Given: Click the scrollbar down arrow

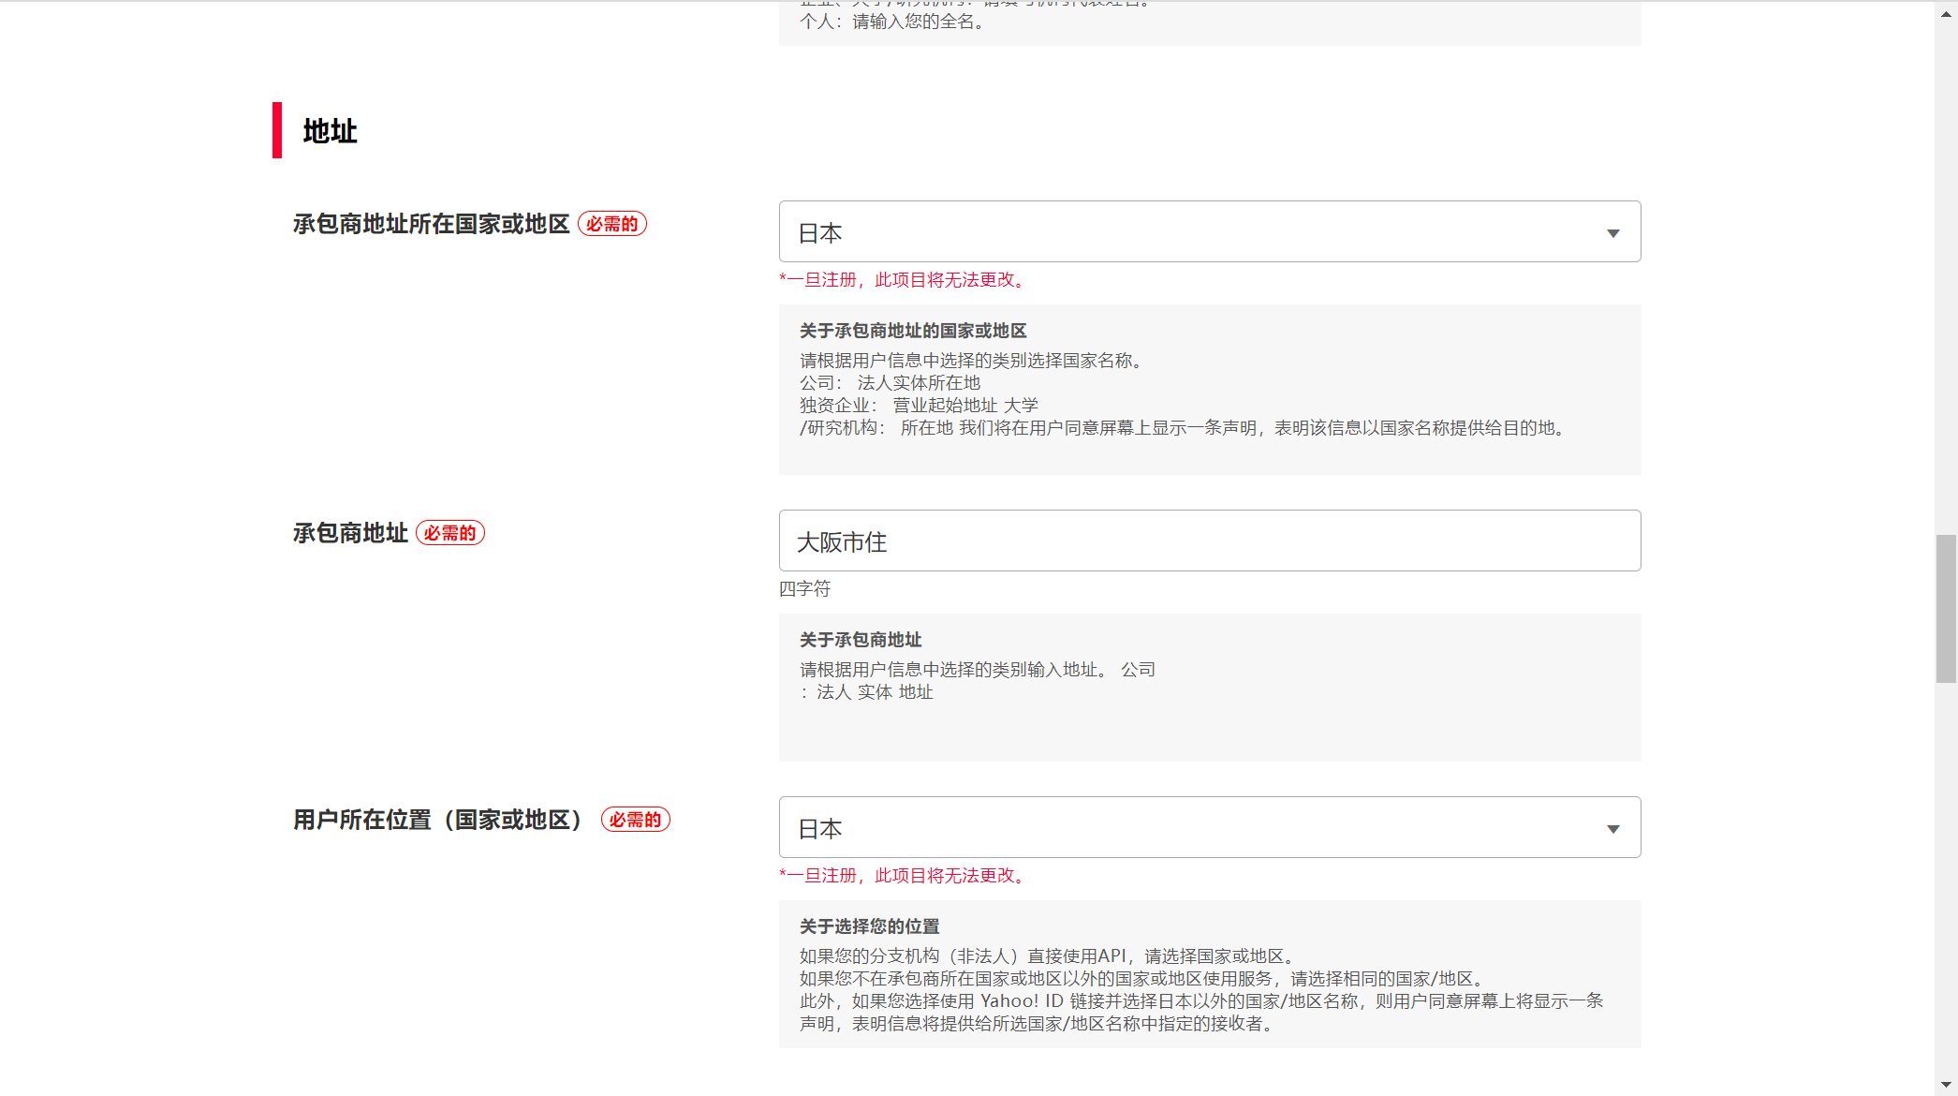Looking at the screenshot, I should [x=1946, y=1085].
